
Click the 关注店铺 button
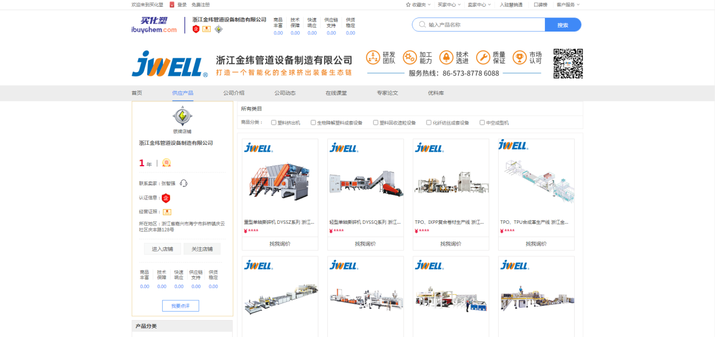(202, 249)
